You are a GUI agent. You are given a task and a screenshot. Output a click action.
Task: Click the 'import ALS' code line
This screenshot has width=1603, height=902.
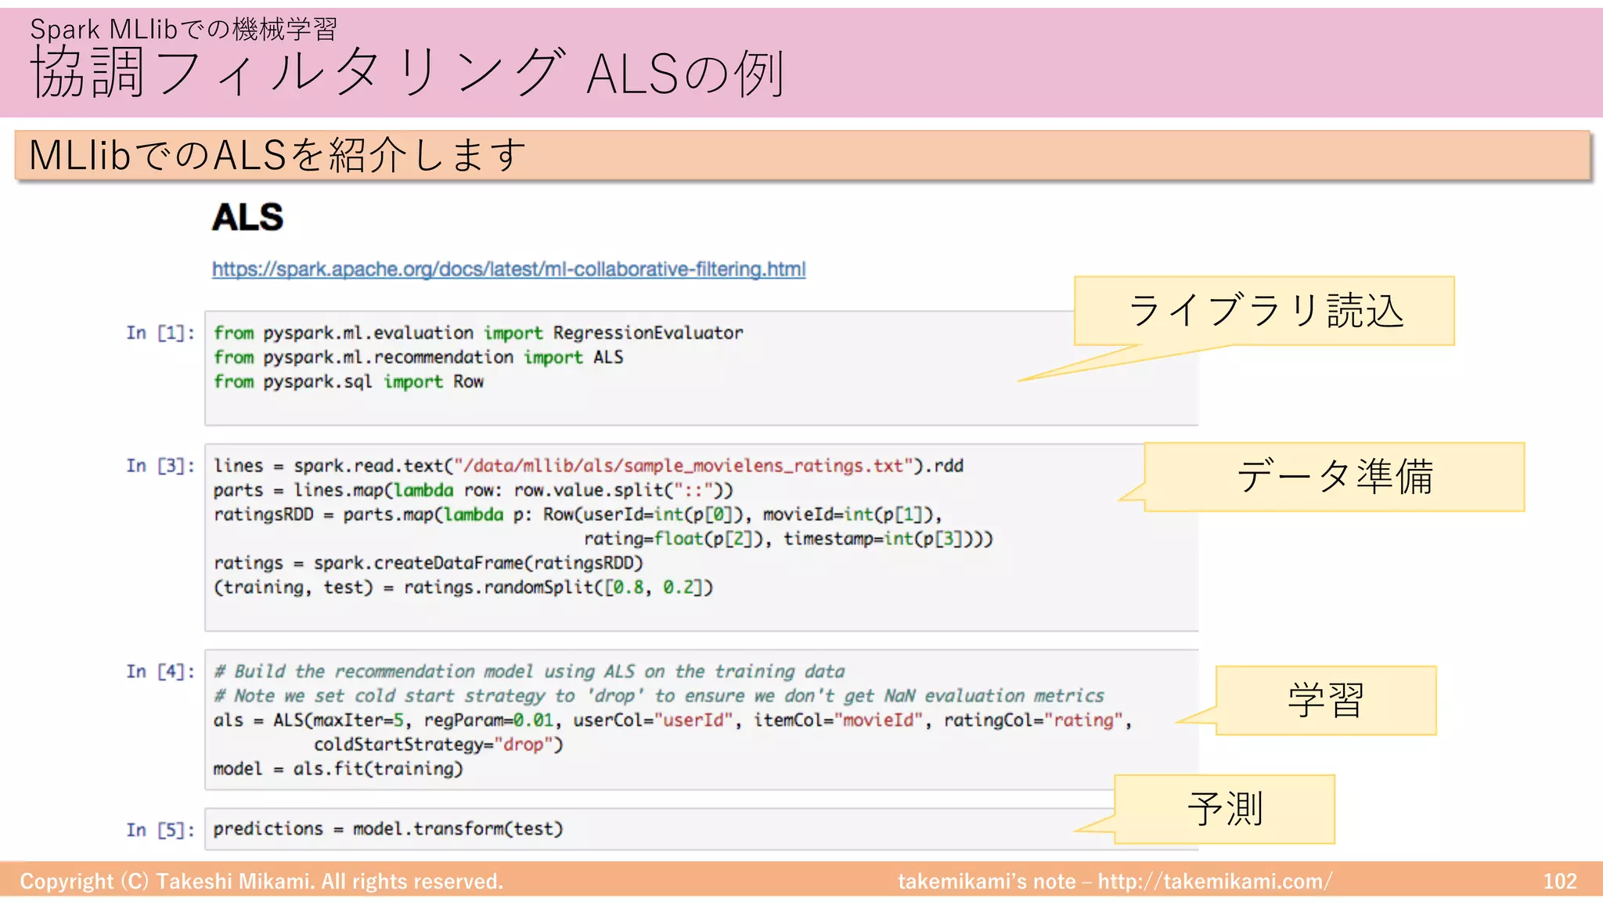pos(418,357)
